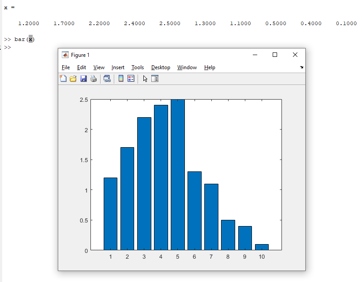Click the Link Plot toolbar icon
The width and height of the screenshot is (364, 282).
pyautogui.click(x=107, y=78)
